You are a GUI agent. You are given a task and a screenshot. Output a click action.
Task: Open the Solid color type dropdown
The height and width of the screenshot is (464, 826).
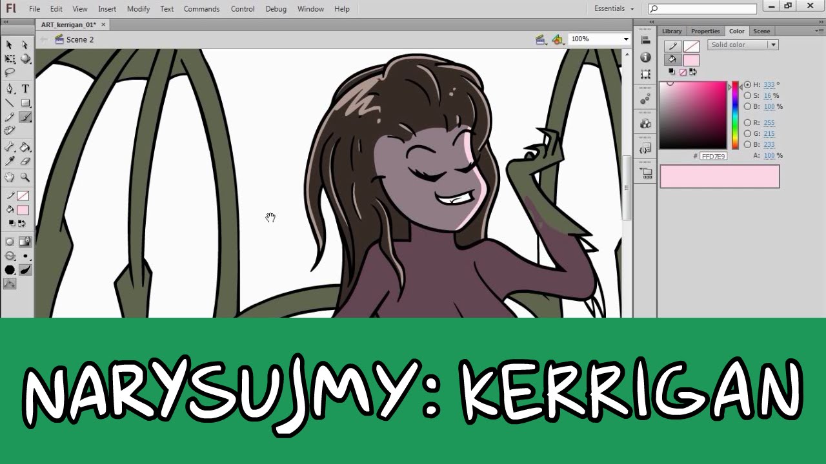743,44
